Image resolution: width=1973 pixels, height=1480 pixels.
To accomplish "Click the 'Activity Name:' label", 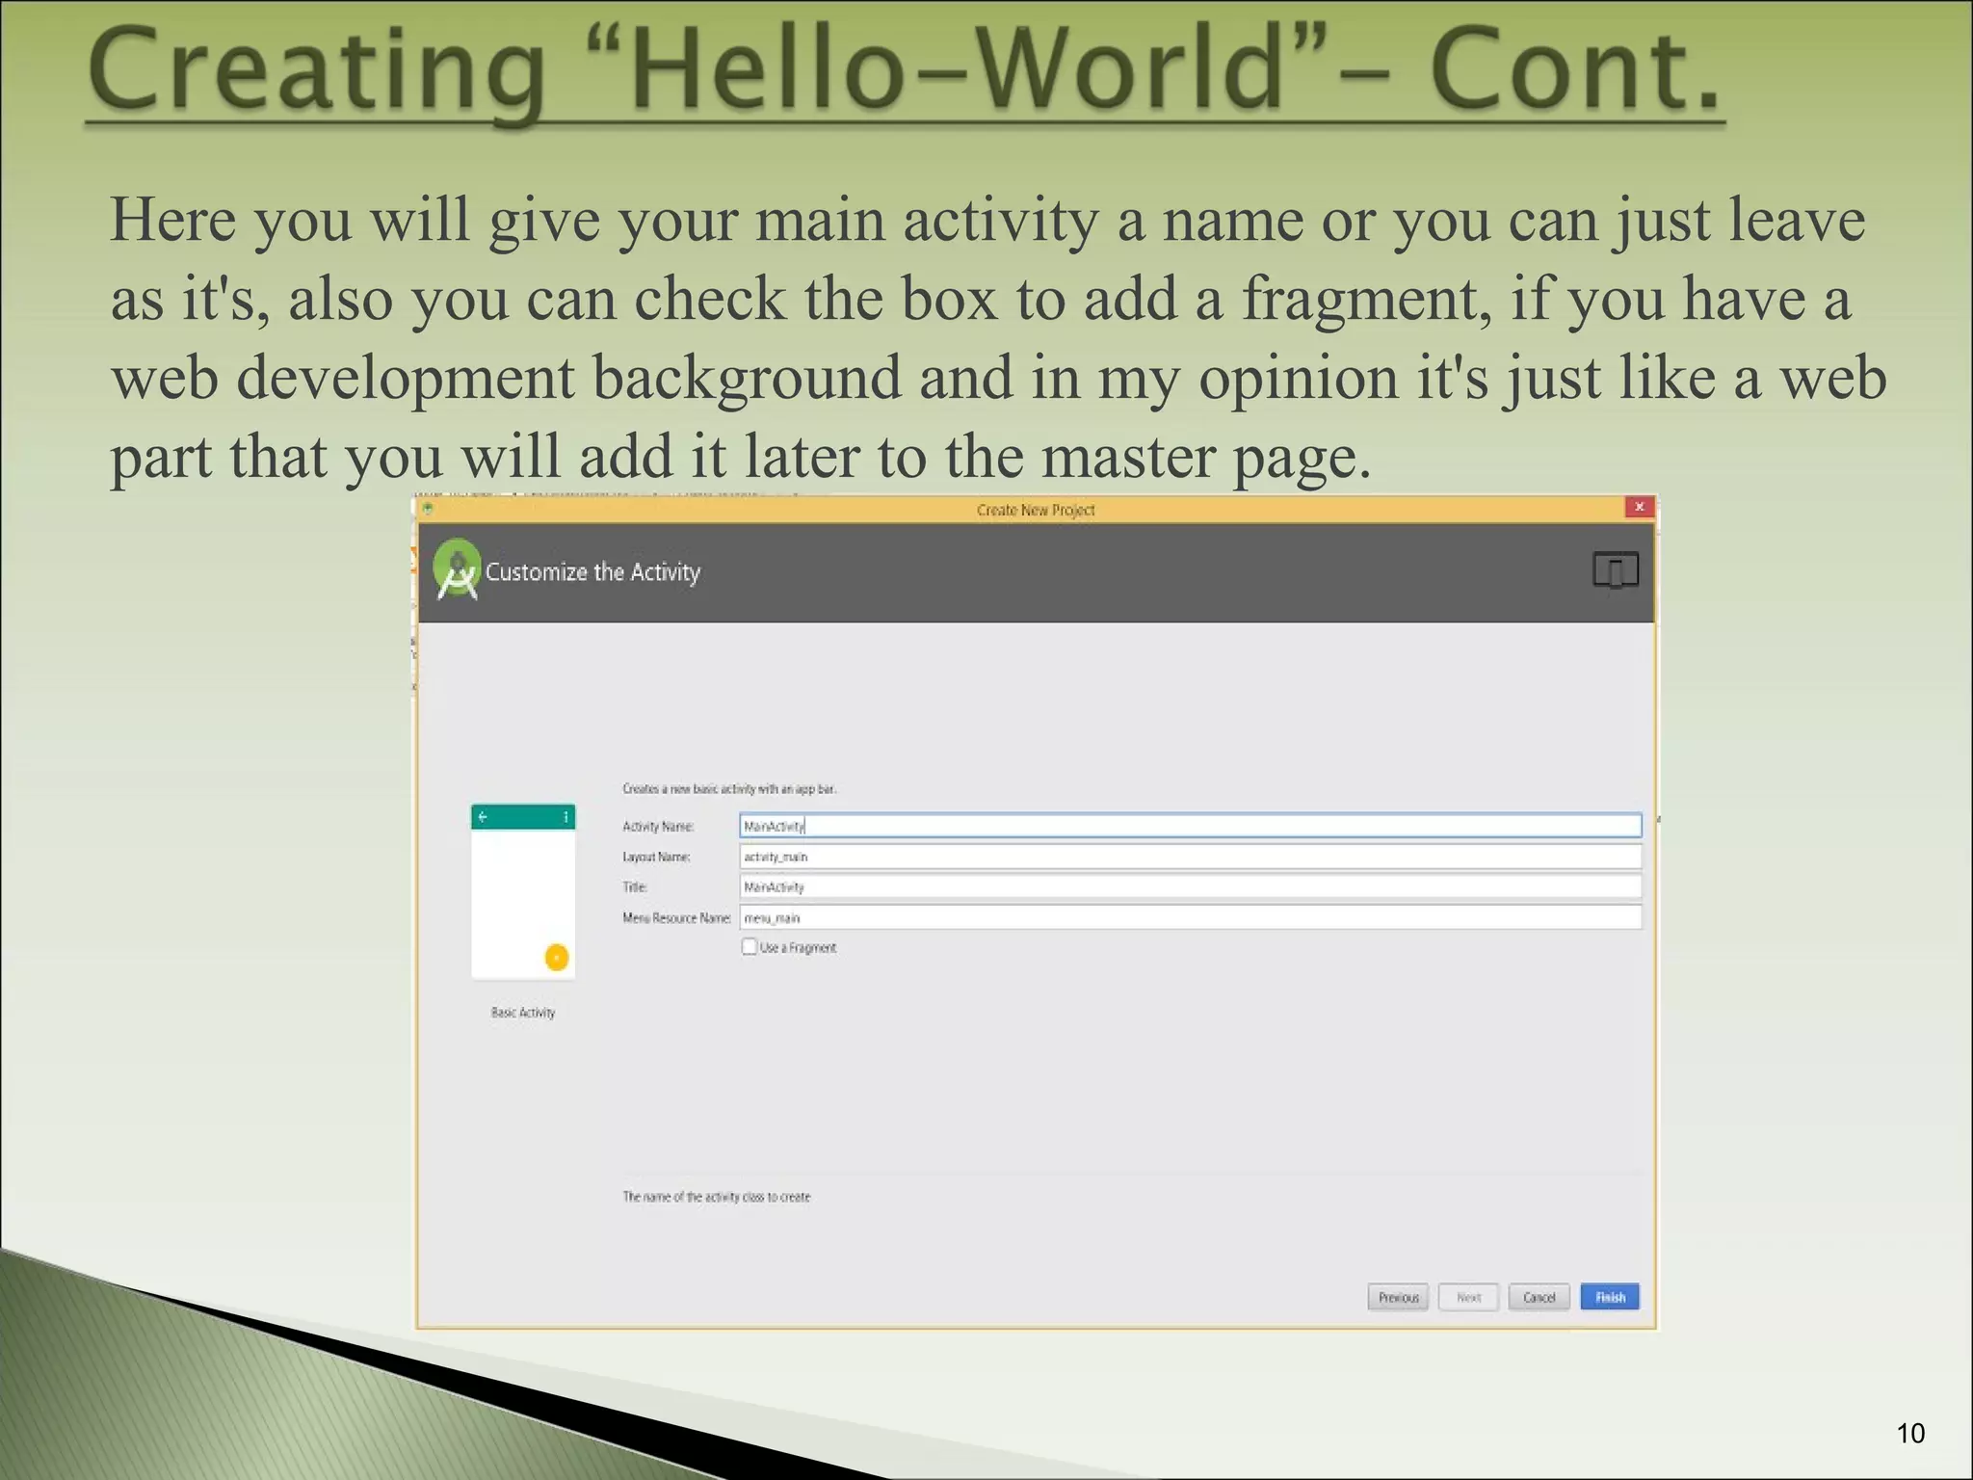I will click(x=658, y=827).
